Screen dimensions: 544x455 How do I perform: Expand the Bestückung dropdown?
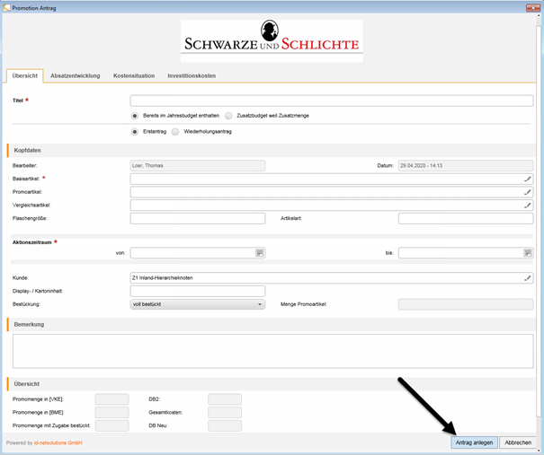[x=260, y=304]
